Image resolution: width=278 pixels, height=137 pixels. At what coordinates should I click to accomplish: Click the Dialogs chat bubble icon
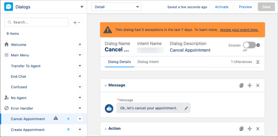[x=8, y=7]
